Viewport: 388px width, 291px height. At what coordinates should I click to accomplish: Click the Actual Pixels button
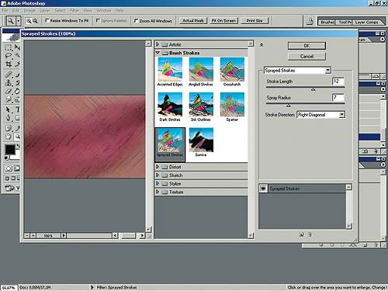pos(193,20)
